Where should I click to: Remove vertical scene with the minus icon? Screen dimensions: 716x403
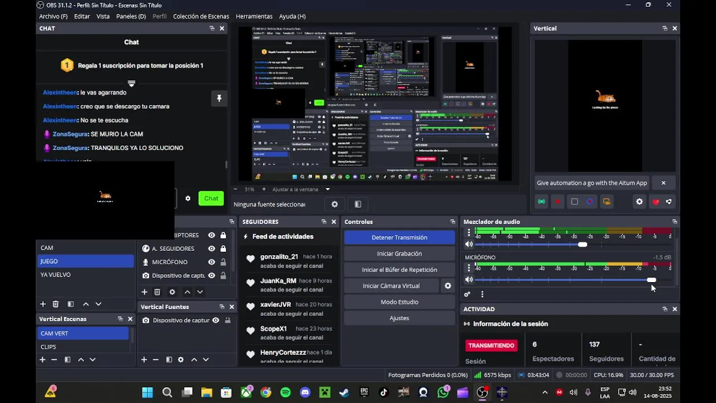(x=54, y=359)
